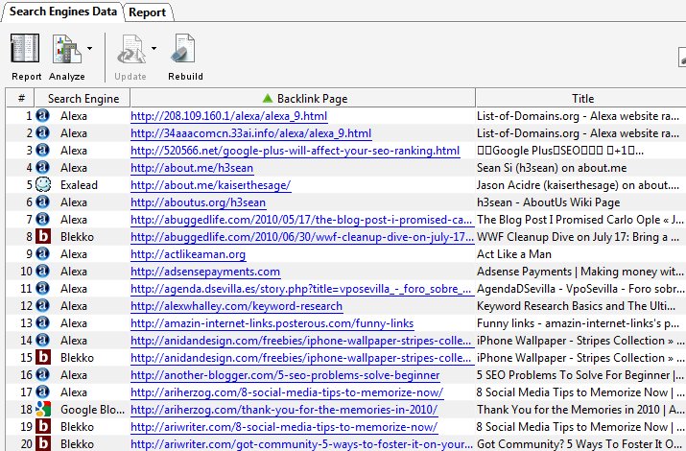The width and height of the screenshot is (686, 451).
Task: Click the Title column header
Action: point(581,98)
